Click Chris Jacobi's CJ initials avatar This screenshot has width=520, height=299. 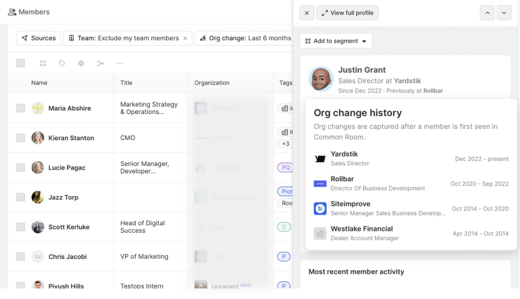[x=38, y=257]
